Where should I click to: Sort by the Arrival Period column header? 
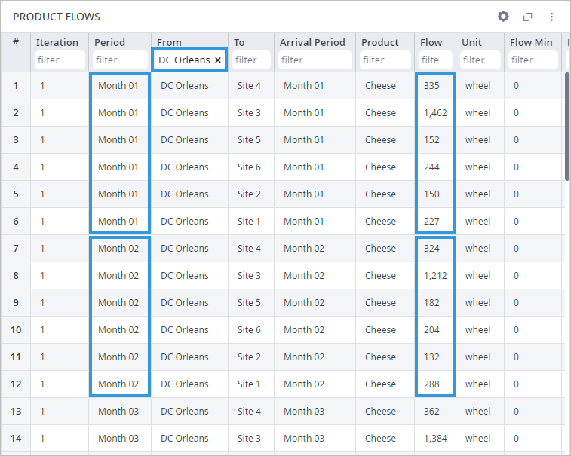point(312,42)
